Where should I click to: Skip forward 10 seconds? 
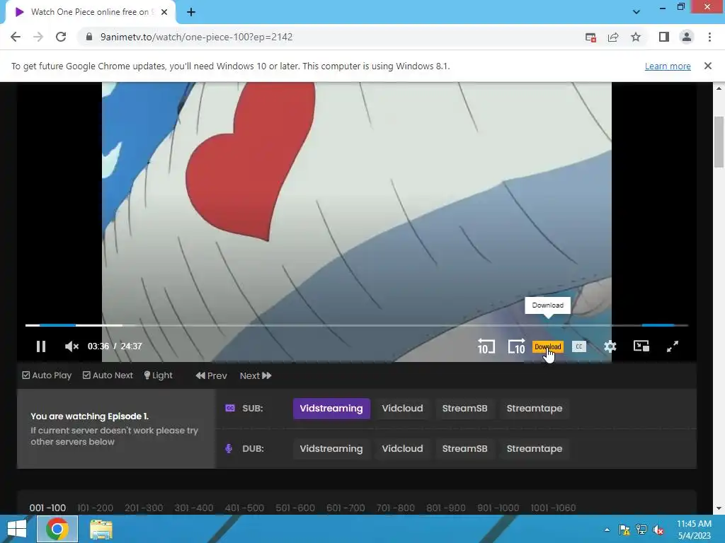coord(516,346)
